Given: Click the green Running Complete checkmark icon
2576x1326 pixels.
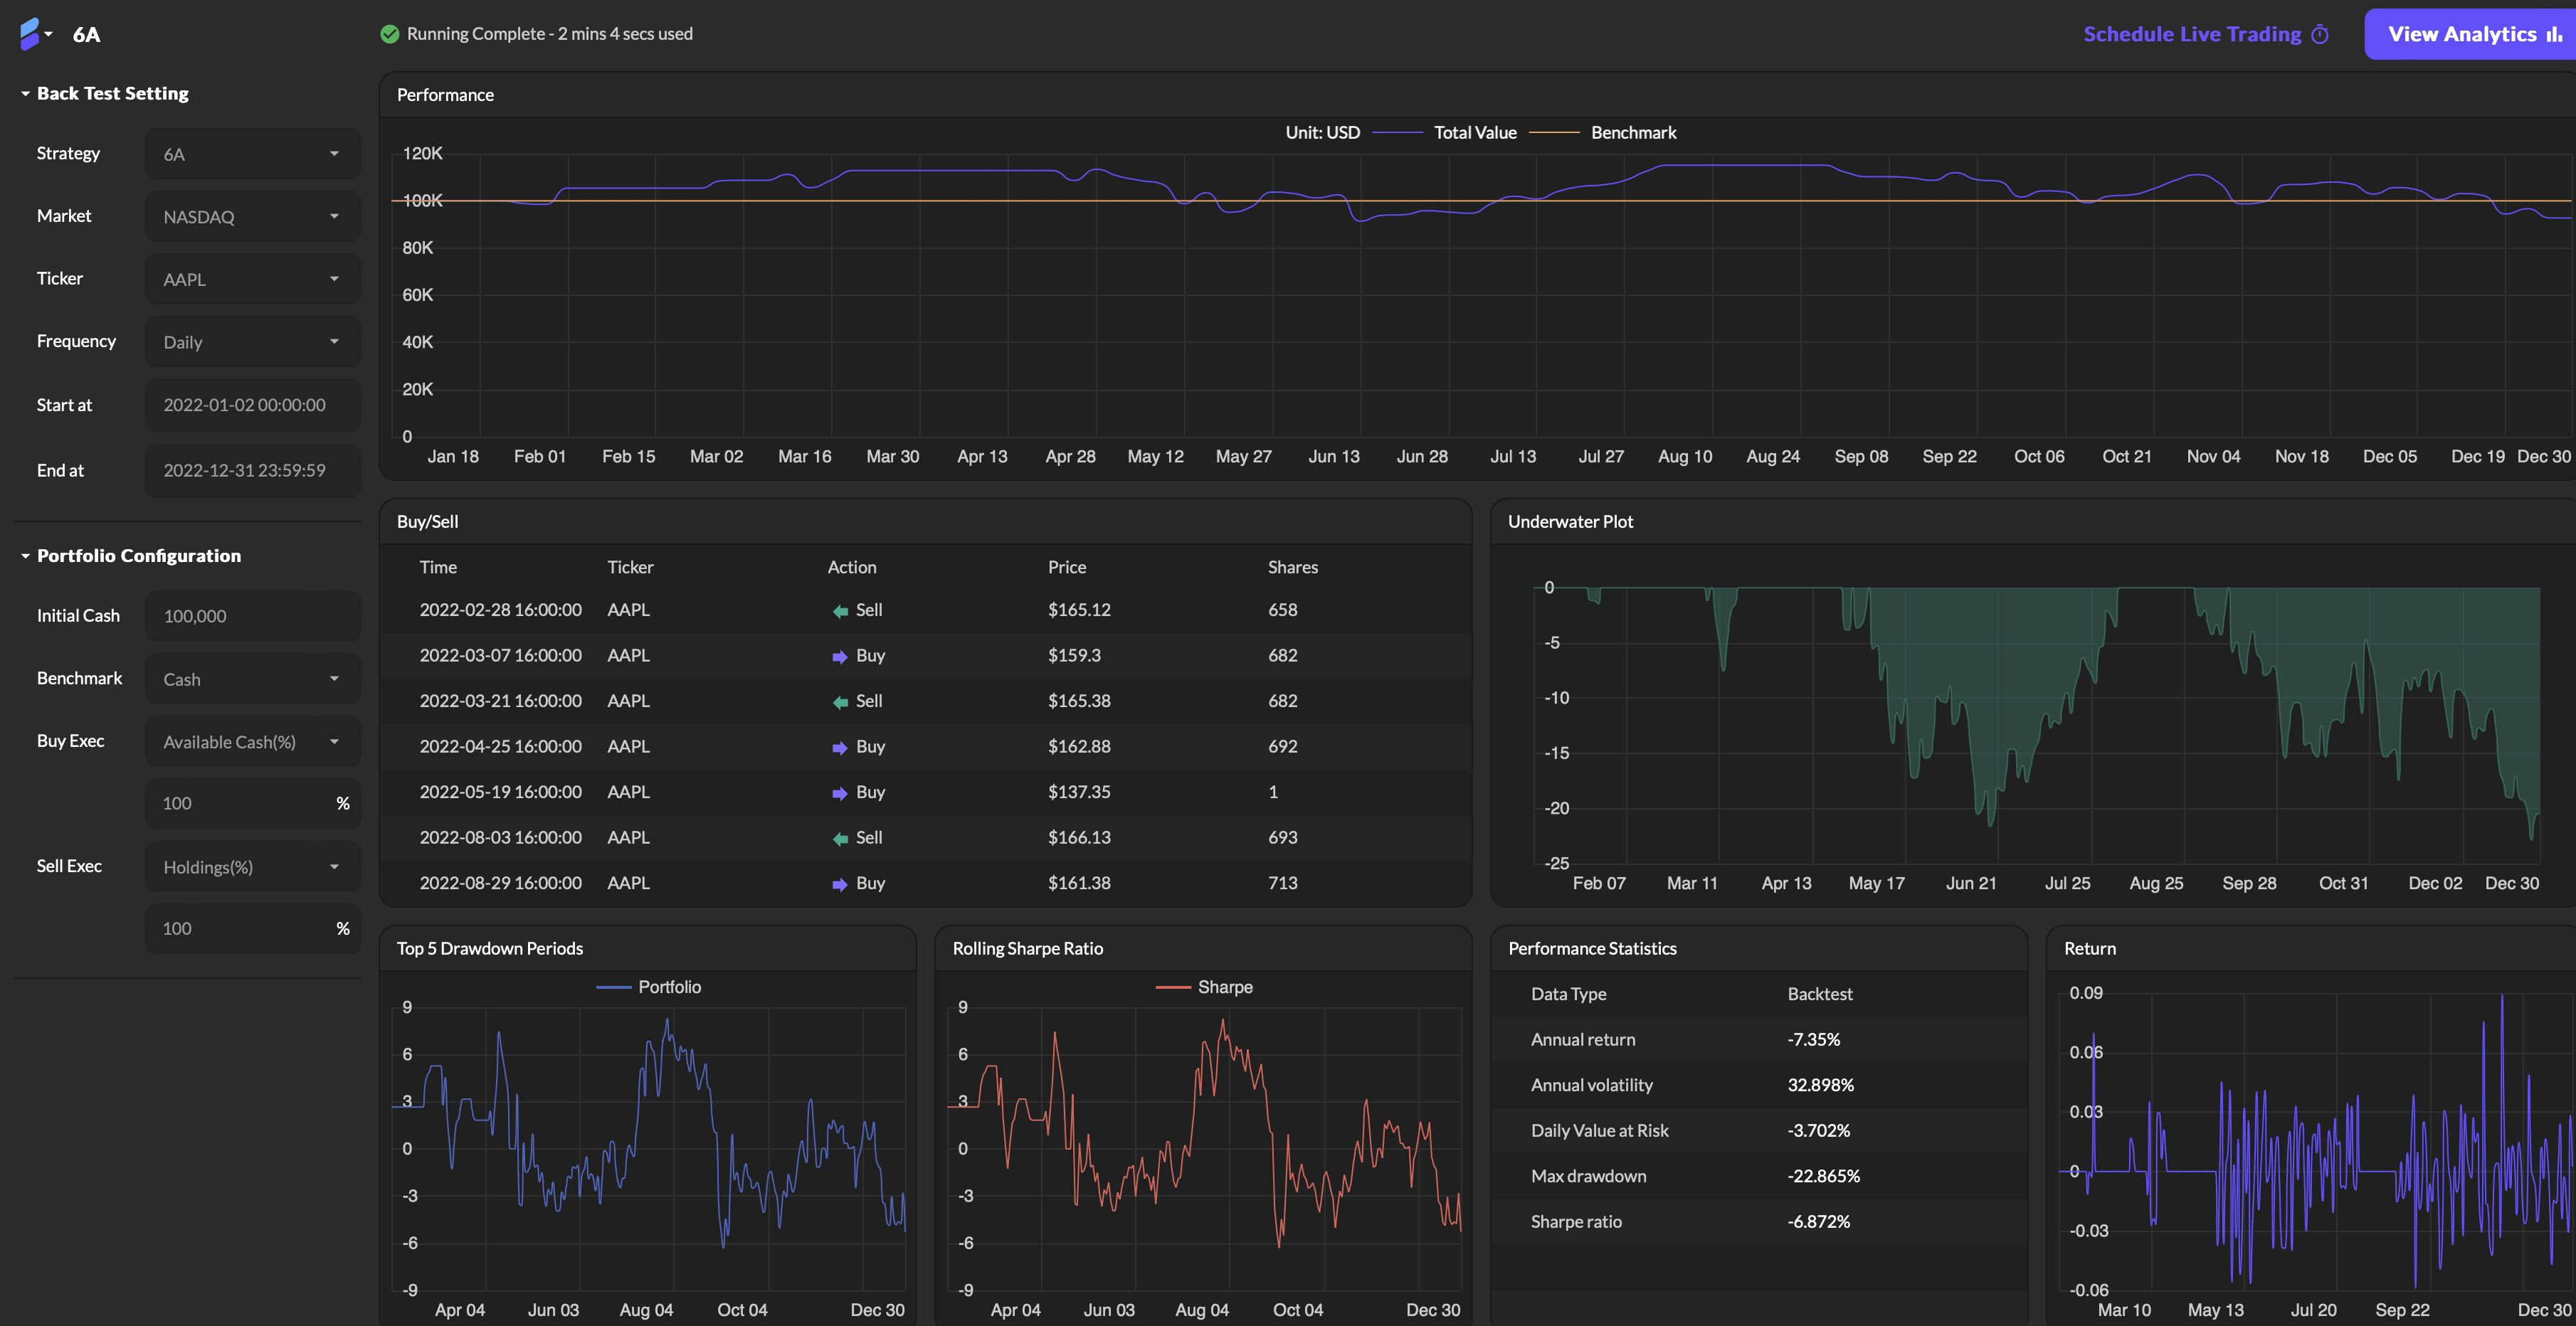Looking at the screenshot, I should tap(390, 34).
